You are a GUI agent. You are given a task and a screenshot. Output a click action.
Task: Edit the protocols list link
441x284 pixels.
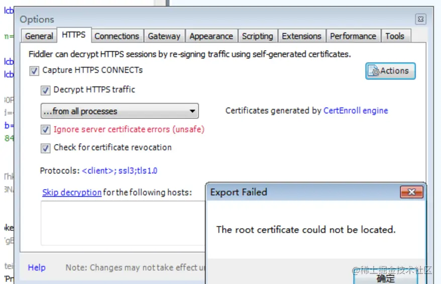(x=120, y=171)
